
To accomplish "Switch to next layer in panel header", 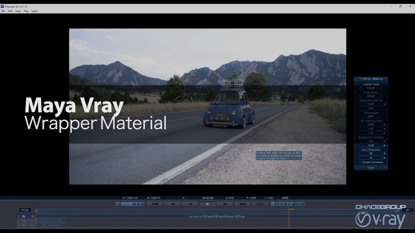I will pos(385,79).
